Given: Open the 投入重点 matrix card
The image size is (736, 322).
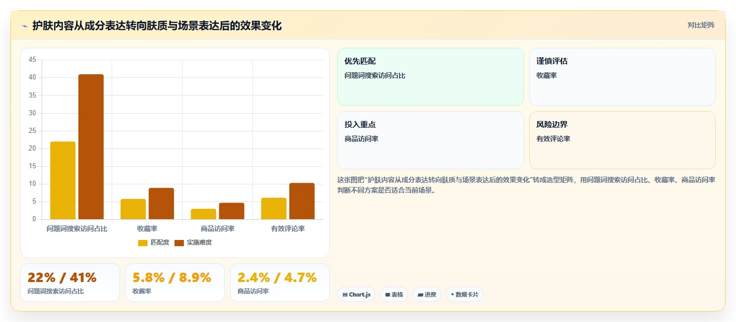Looking at the screenshot, I should pyautogui.click(x=431, y=140).
